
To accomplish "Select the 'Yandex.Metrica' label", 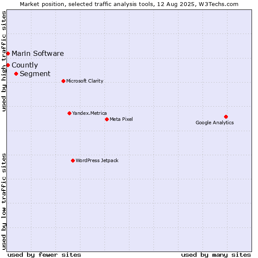I will 89,113.
